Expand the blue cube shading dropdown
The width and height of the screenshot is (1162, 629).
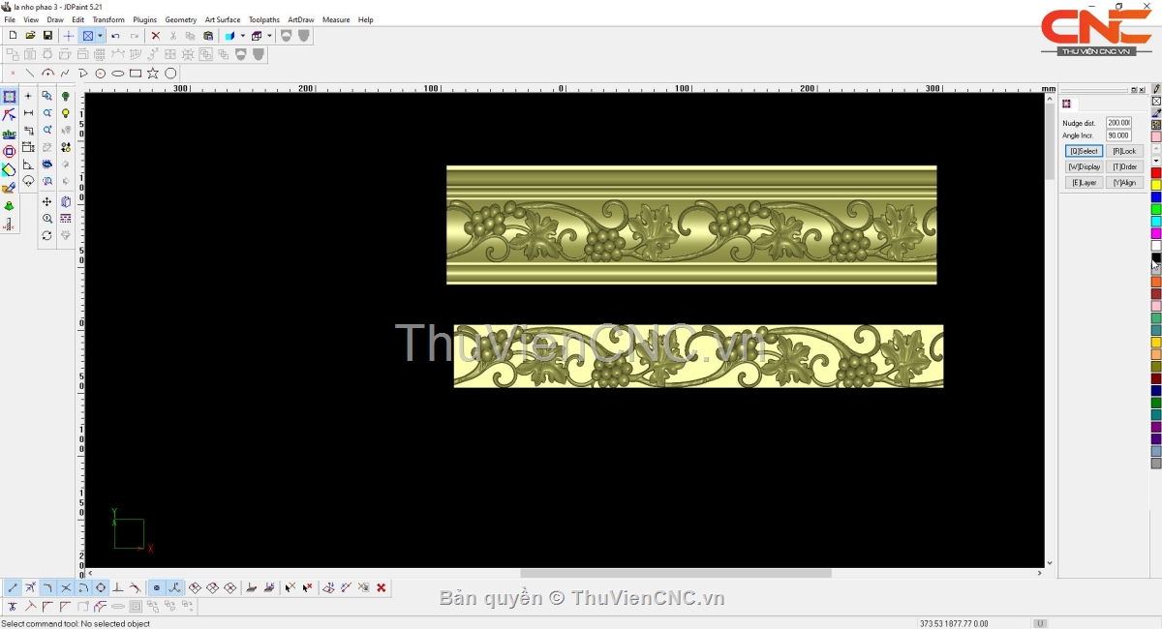(242, 36)
